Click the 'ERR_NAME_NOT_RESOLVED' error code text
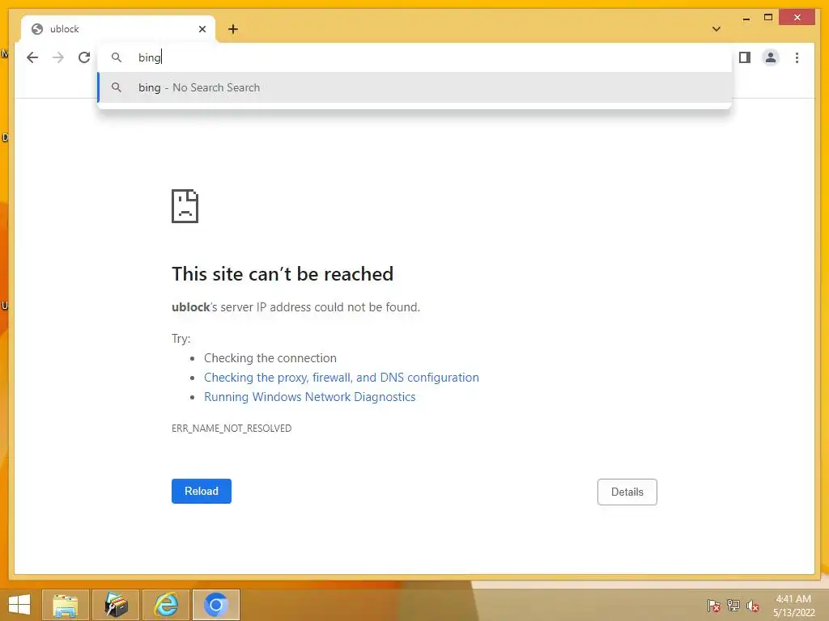This screenshot has height=621, width=829. (x=232, y=429)
